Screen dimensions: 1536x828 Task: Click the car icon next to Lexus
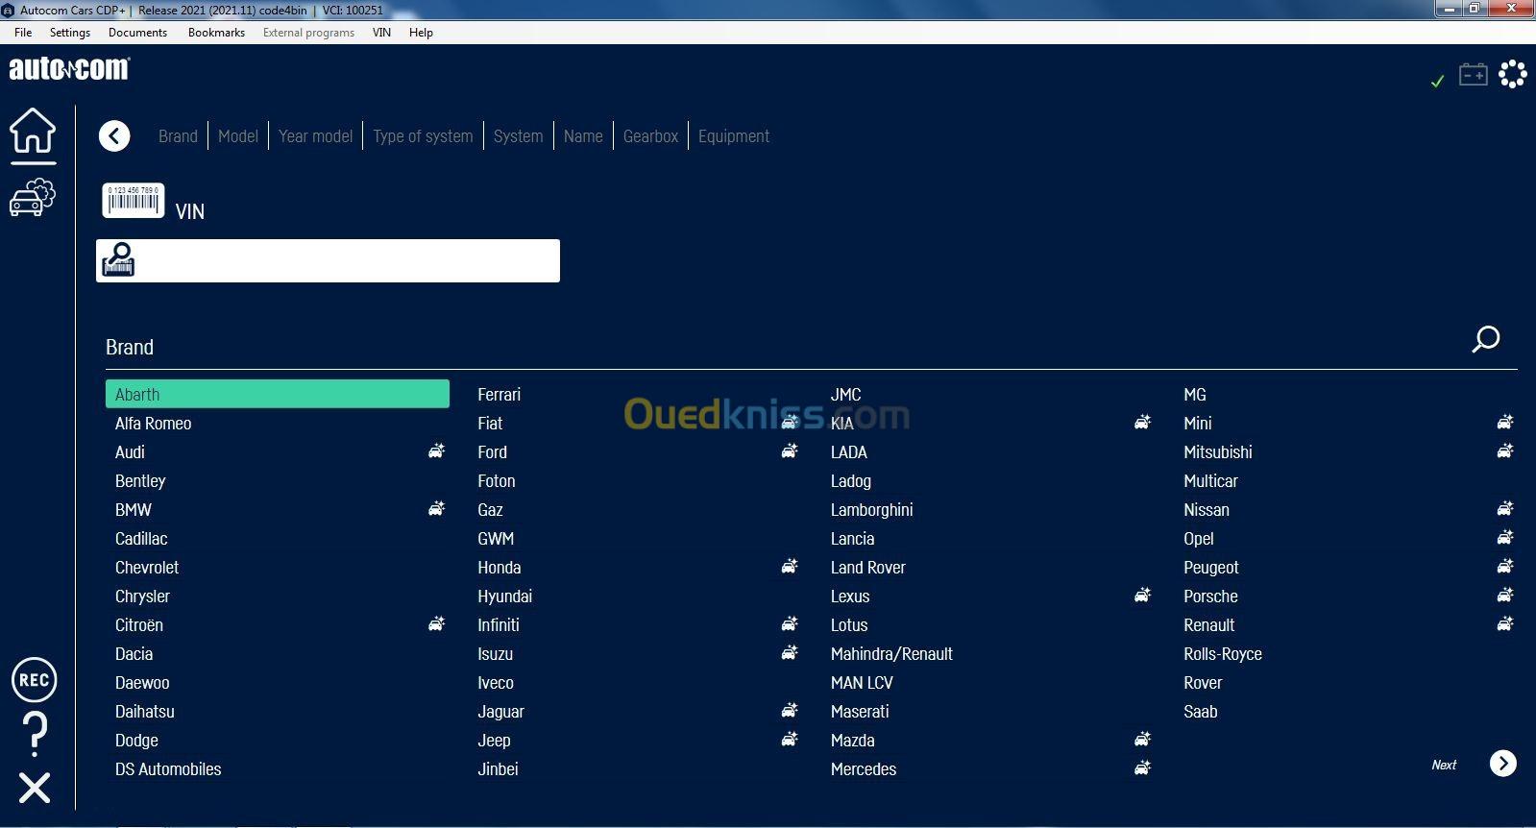click(x=1142, y=595)
